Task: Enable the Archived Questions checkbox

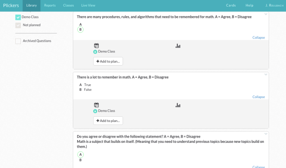Action: 18,41
